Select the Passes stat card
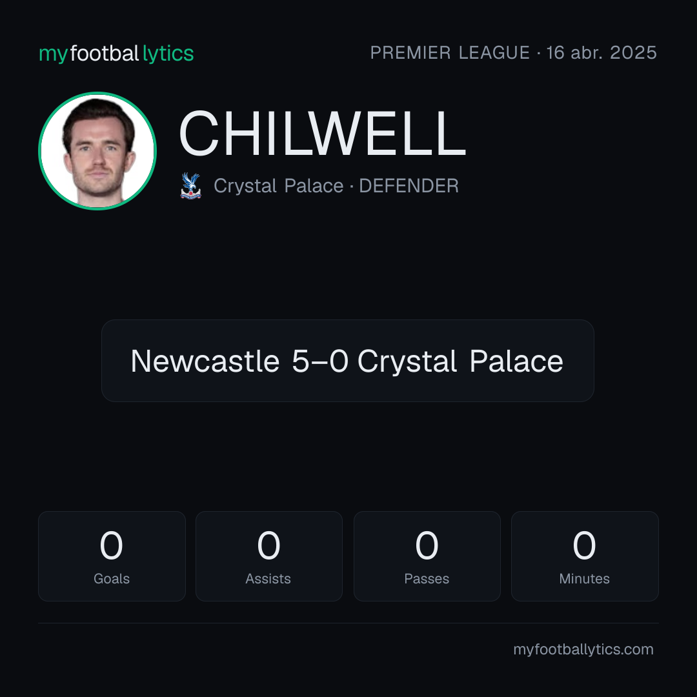697x697 pixels. pyautogui.click(x=427, y=556)
